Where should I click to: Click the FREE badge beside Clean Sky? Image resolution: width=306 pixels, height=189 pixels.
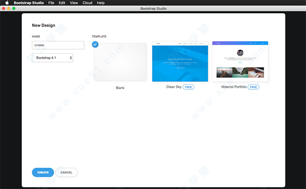pyautogui.click(x=188, y=87)
